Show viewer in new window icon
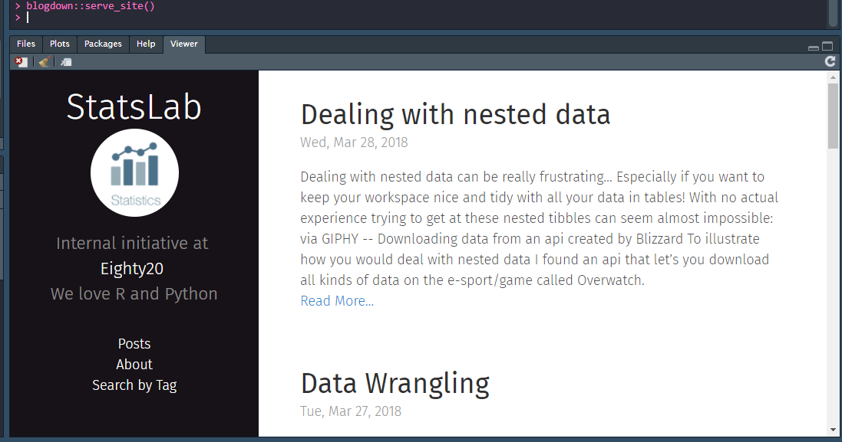Image resolution: width=842 pixels, height=442 pixels. [66, 62]
